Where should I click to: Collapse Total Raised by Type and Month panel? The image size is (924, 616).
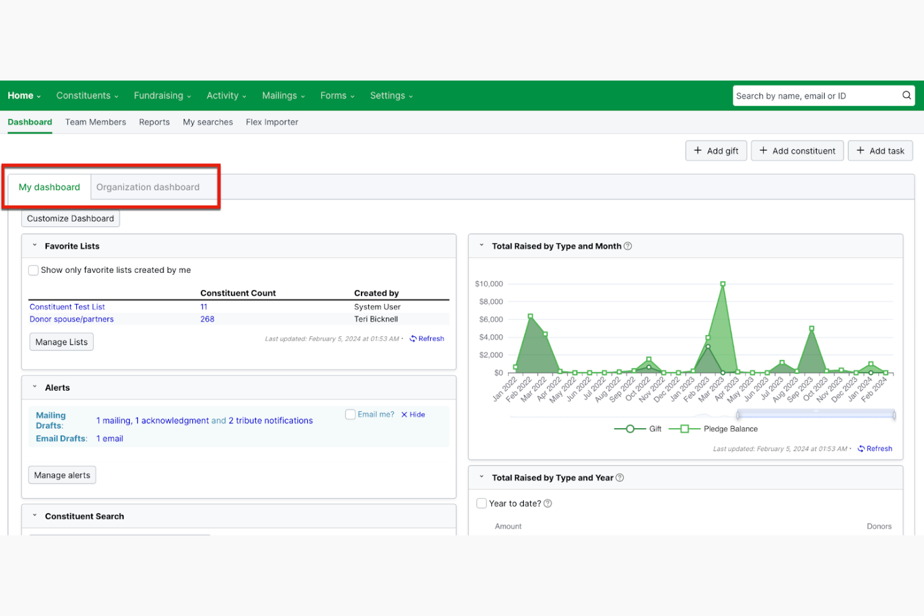(x=481, y=246)
